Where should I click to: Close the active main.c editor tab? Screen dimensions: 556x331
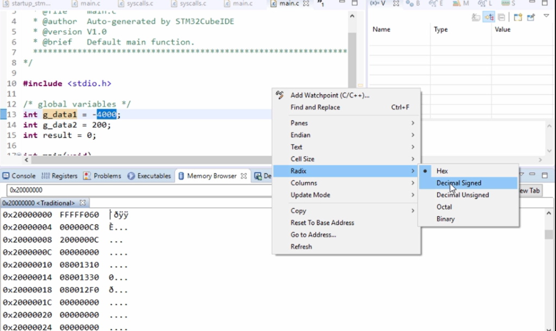click(306, 4)
